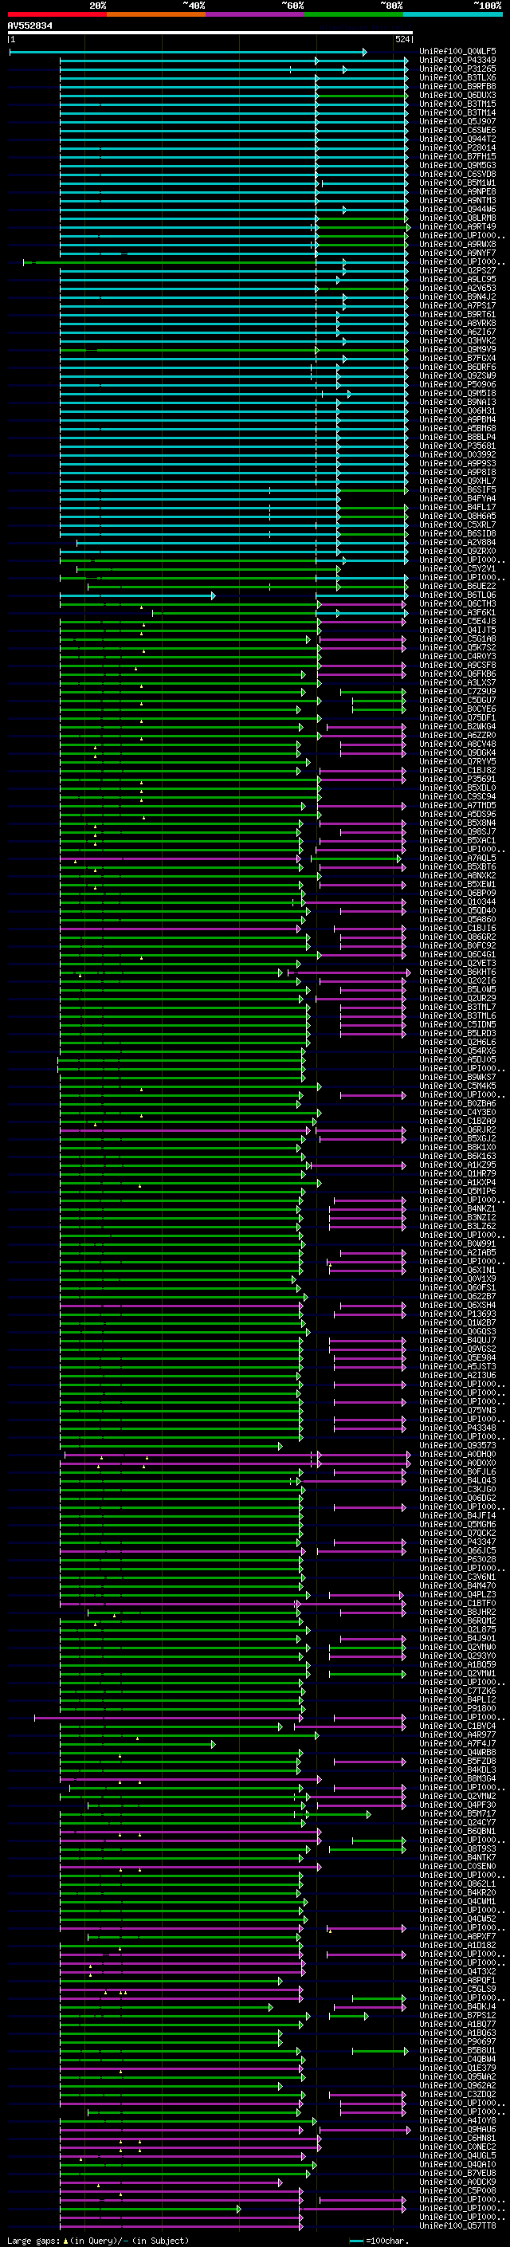The height and width of the screenshot is (2247, 510).
Task: Open hit UniRef100_P31265
Action: point(457,69)
